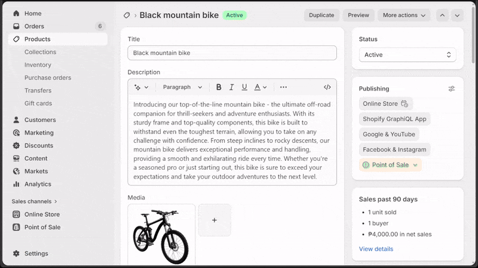Viewport: 478px width, 268px height.
Task: Click the scheduled calendar icon on Online Store
Action: (x=405, y=104)
